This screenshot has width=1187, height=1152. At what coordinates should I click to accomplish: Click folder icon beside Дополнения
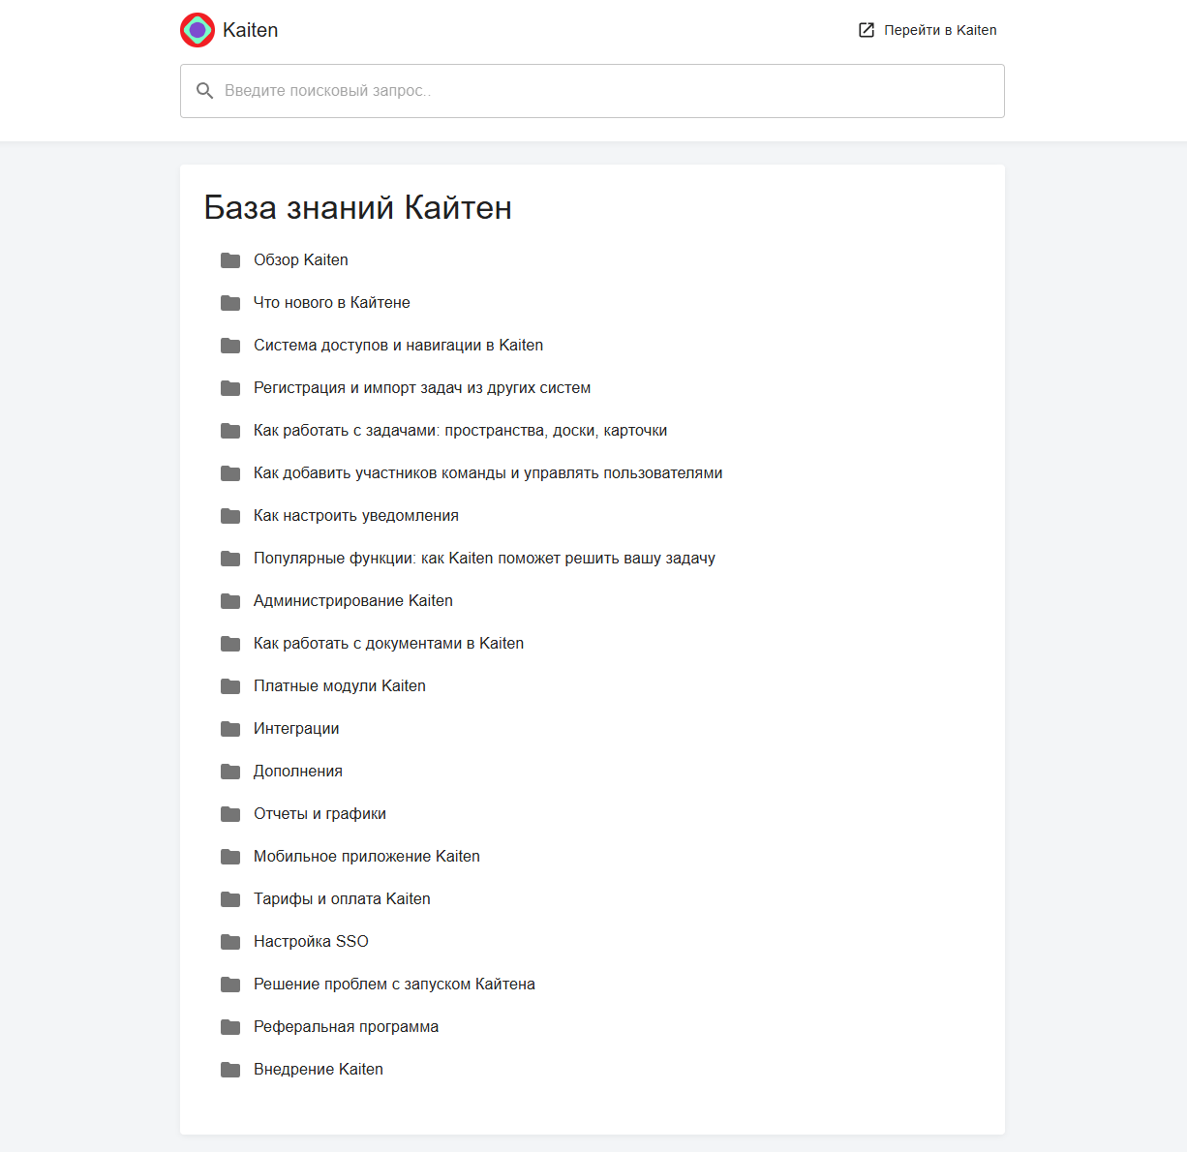pyautogui.click(x=230, y=772)
